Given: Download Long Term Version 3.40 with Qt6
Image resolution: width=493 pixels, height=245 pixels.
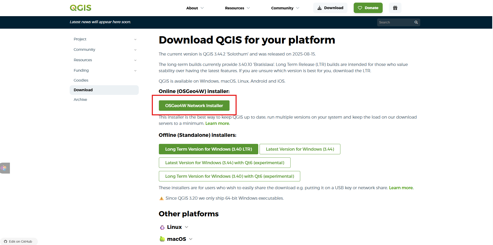Looking at the screenshot, I should (x=230, y=176).
